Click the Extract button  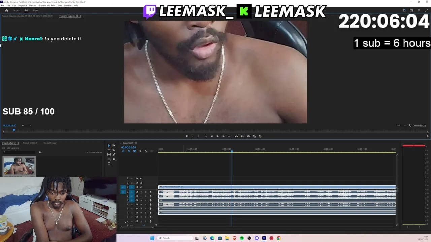coord(242,136)
